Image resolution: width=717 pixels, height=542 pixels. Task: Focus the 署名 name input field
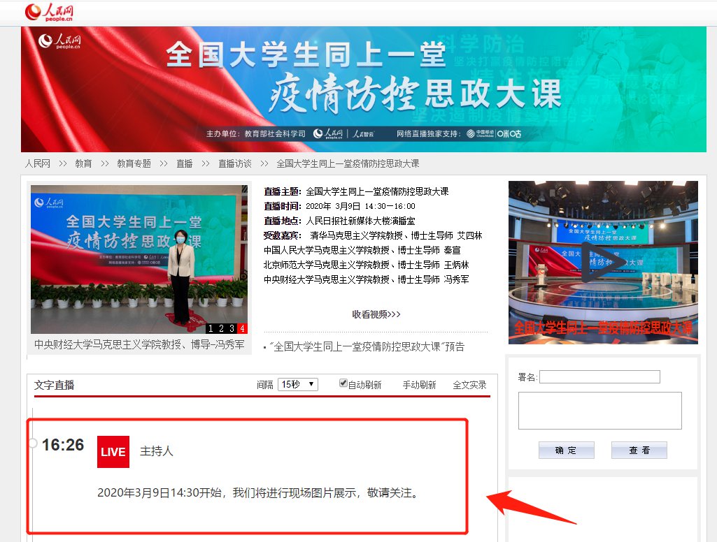[x=600, y=376]
